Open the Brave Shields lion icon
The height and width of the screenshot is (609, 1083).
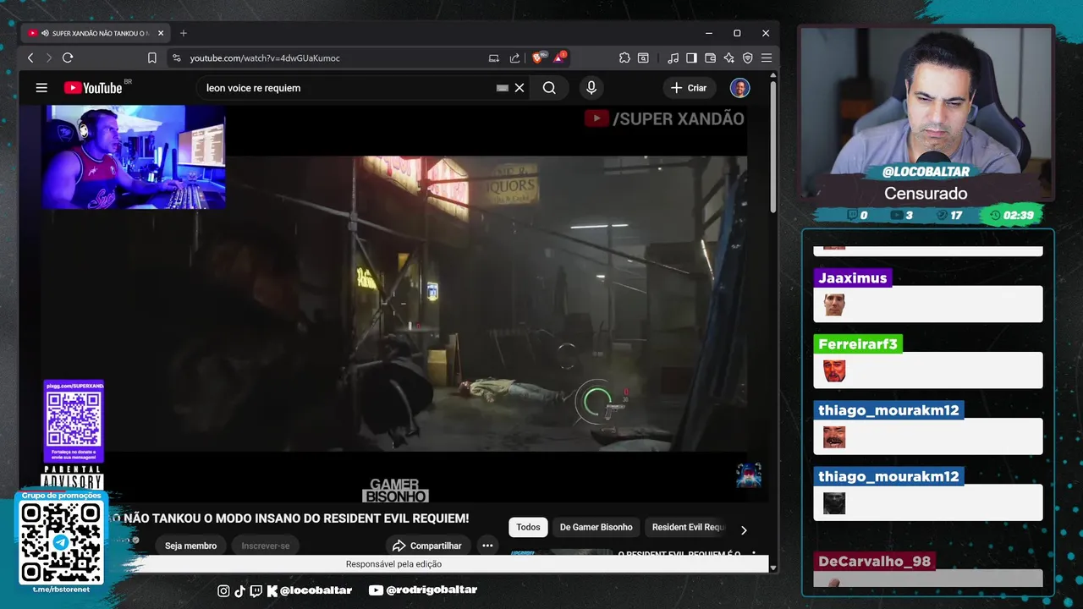click(x=538, y=58)
